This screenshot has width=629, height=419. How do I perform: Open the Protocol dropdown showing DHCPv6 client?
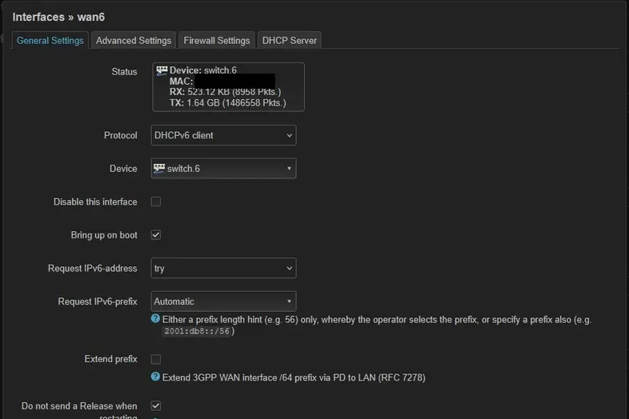click(223, 135)
